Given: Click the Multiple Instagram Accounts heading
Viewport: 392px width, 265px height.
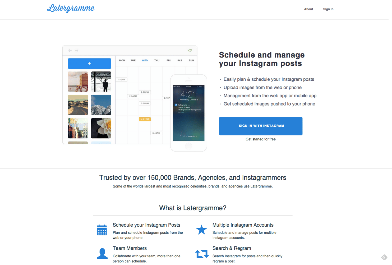Looking at the screenshot, I should 243,225.
